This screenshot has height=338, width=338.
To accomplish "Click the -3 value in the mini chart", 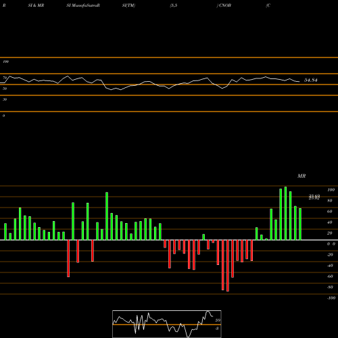I will [x=217, y=329].
